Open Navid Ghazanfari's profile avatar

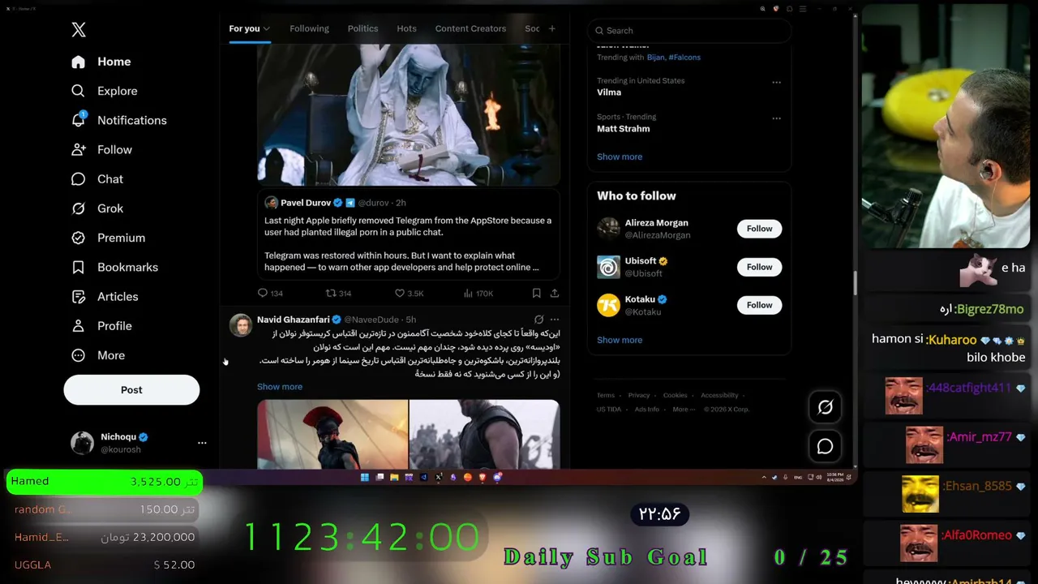(241, 324)
